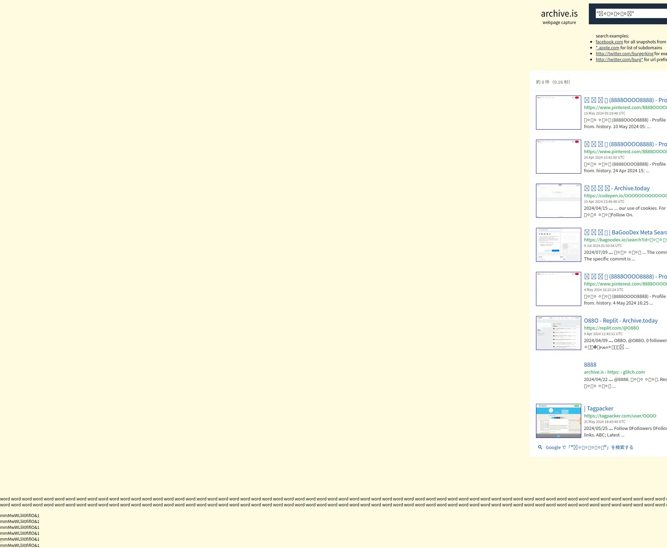Viewport: 667px width, 548px height.
Task: Click the replit.com/@O88O green URL
Action: (611, 328)
